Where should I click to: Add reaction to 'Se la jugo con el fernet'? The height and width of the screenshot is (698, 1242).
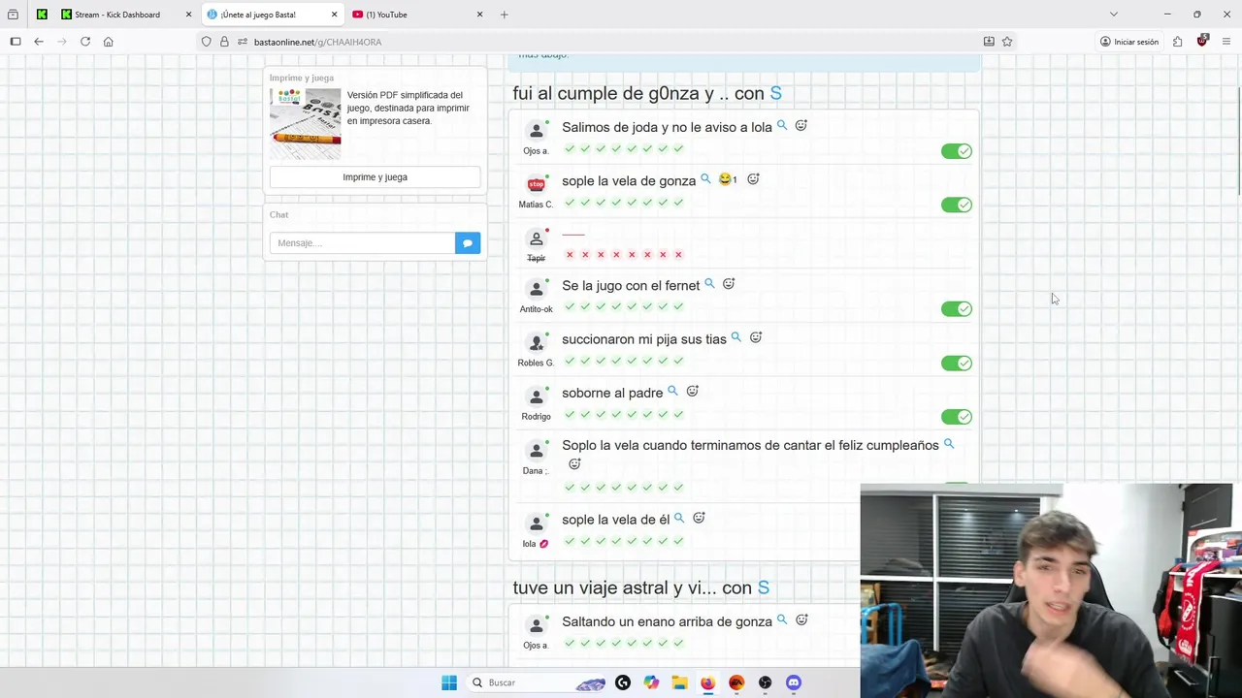(729, 284)
